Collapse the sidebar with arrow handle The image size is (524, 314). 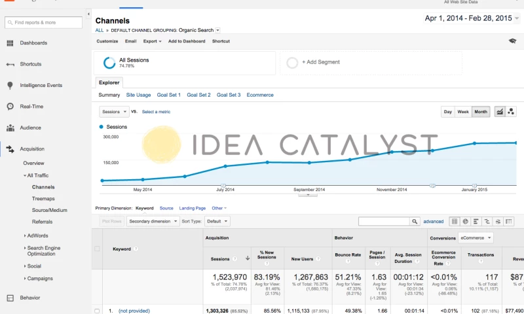[x=88, y=14]
